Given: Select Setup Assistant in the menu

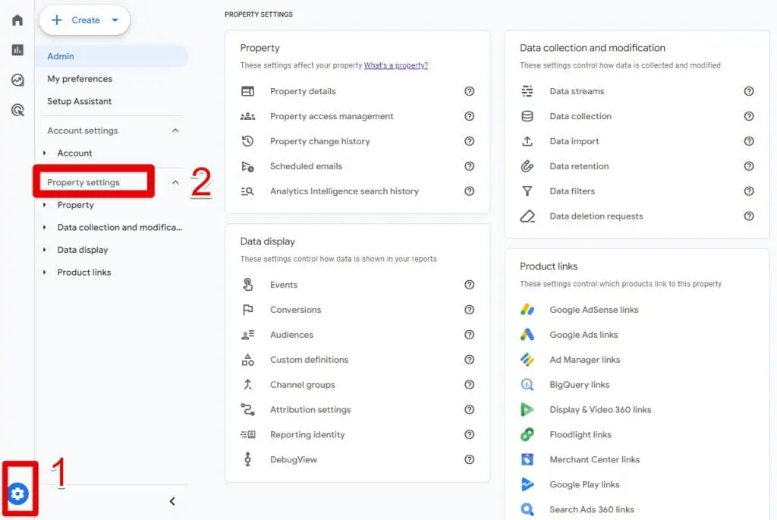Looking at the screenshot, I should point(80,101).
